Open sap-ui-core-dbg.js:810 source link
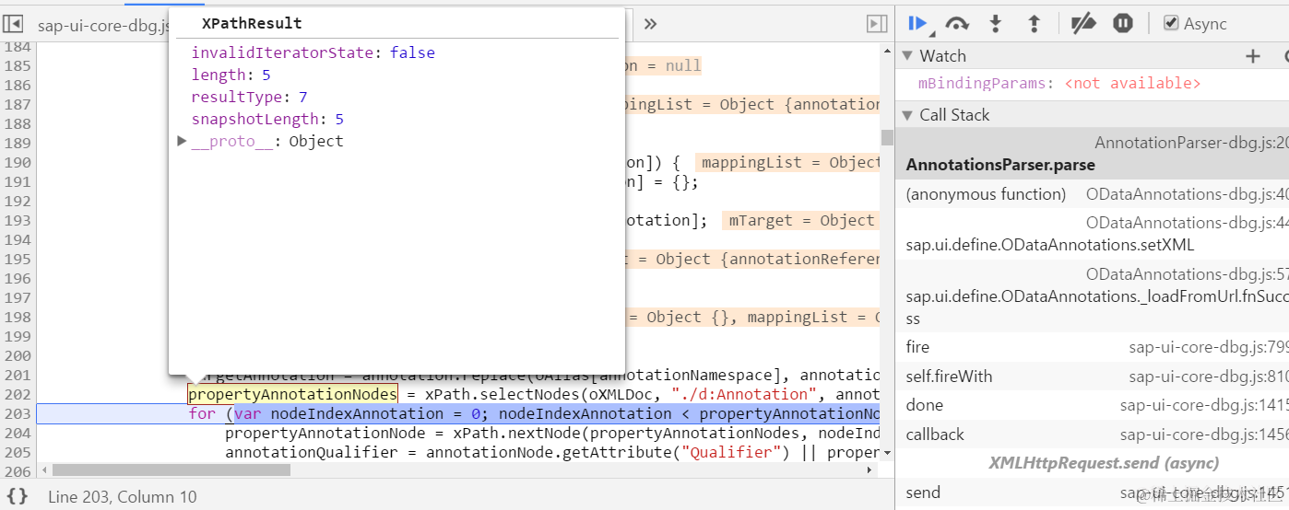This screenshot has height=510, width=1289. (1208, 377)
